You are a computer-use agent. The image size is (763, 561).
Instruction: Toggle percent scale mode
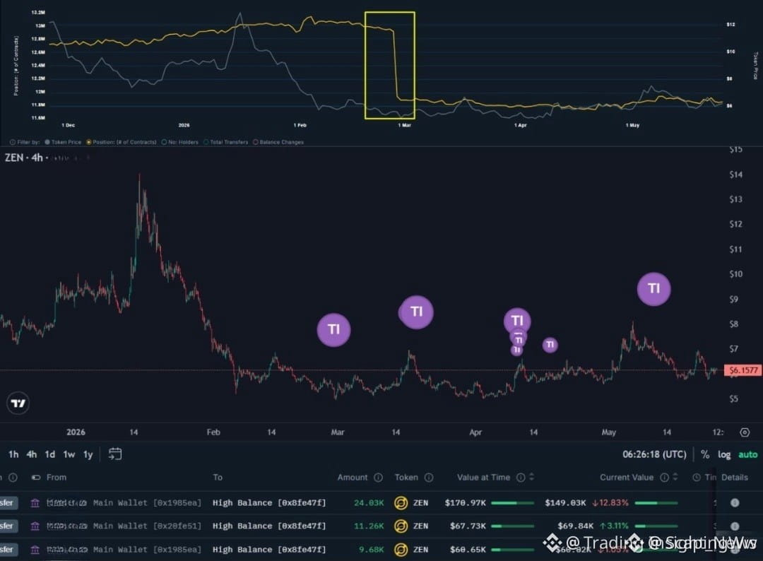[x=704, y=454]
